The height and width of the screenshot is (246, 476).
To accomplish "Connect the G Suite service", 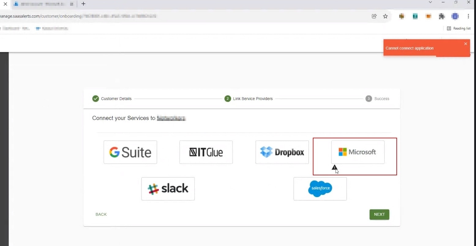I will 130,152.
